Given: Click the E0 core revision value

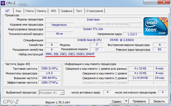Looking at the screenshot, I should (160, 49).
